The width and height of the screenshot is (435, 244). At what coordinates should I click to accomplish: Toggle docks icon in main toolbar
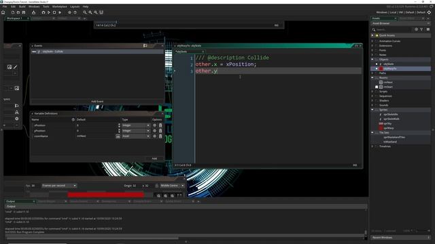click(101, 12)
